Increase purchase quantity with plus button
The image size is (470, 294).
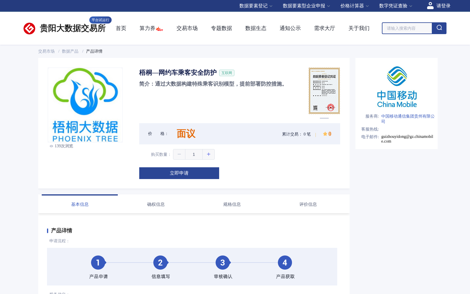click(209, 154)
